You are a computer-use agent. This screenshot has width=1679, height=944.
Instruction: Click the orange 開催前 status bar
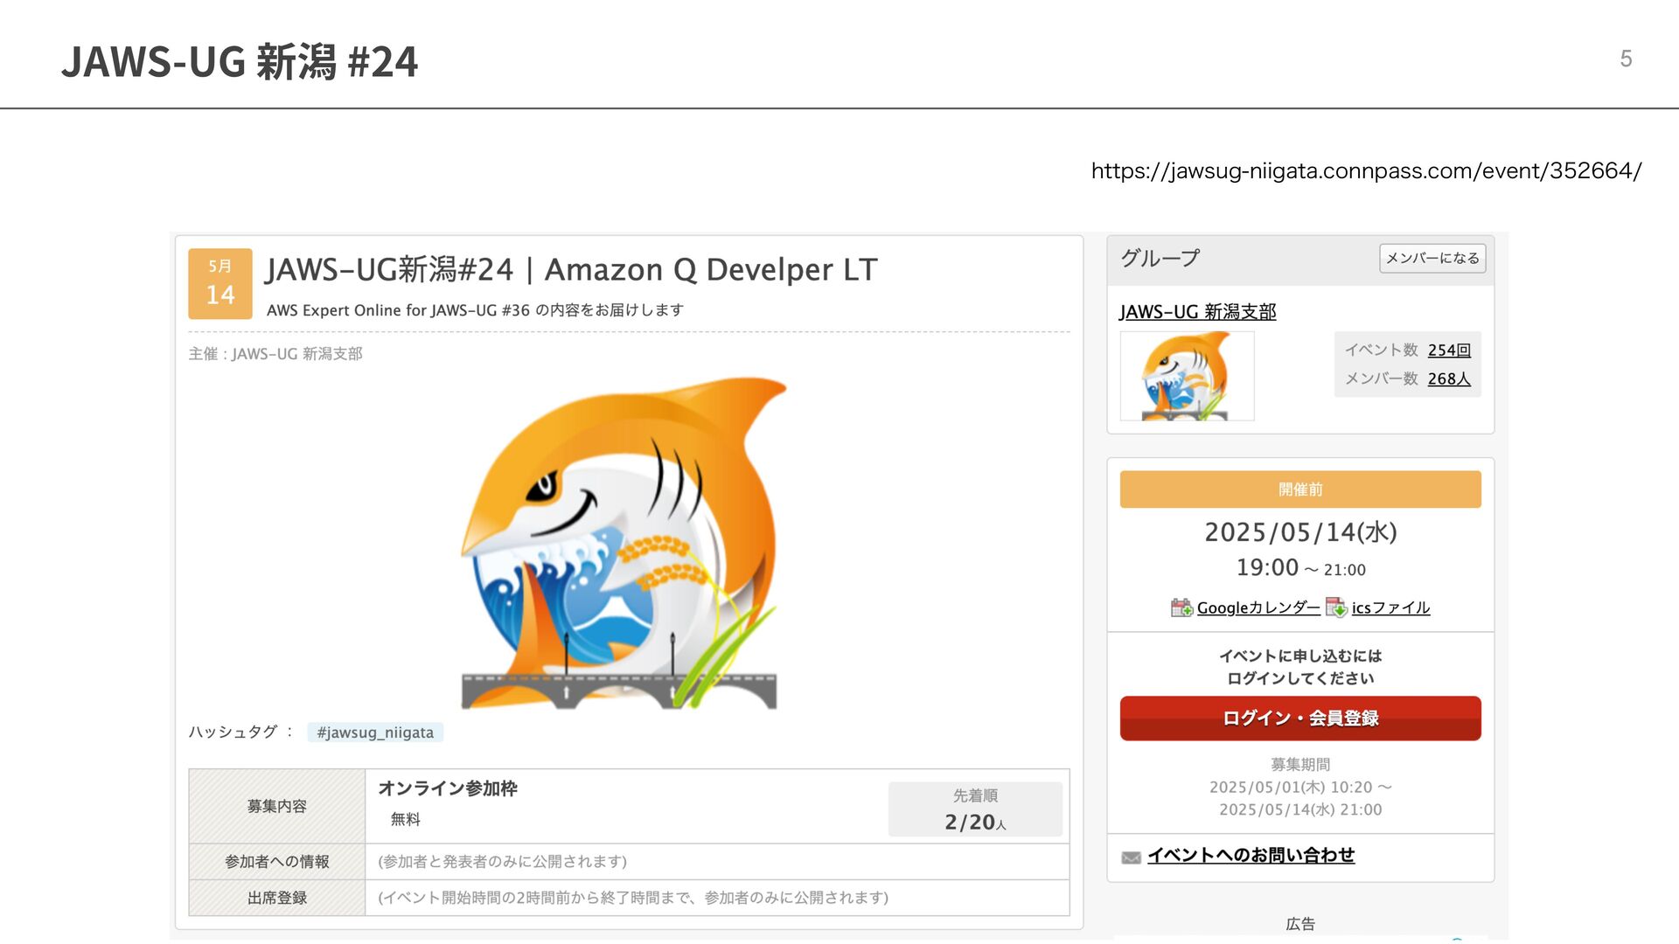pyautogui.click(x=1300, y=489)
